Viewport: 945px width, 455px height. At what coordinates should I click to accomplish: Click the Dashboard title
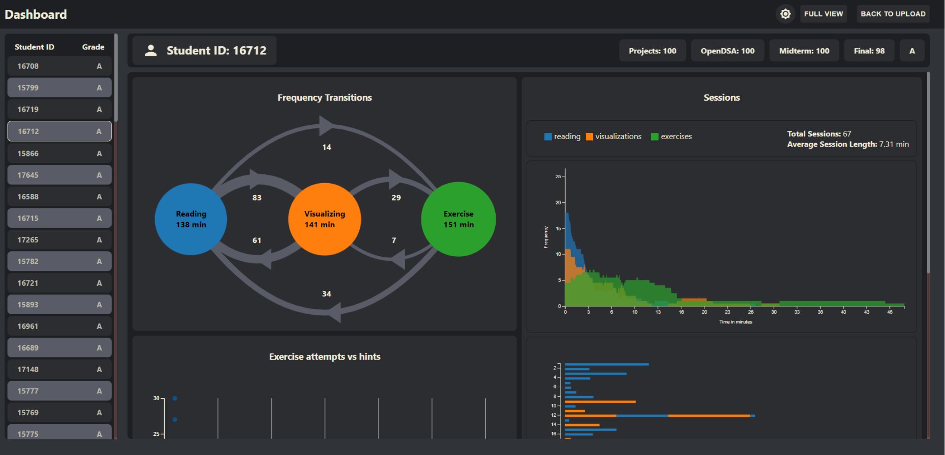coord(36,14)
